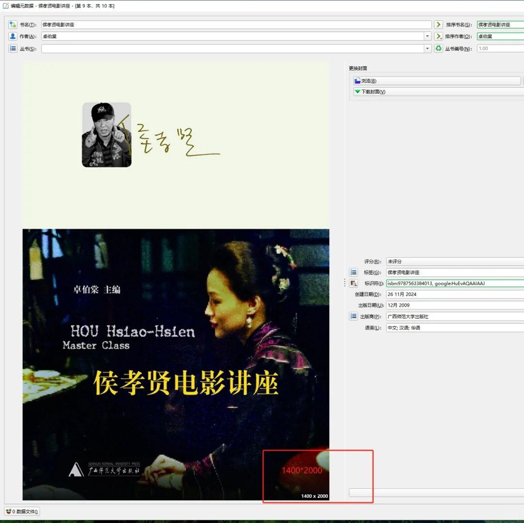Open the manage series icon
Image resolution: width=524 pixels, height=523 pixels.
pyautogui.click(x=13, y=48)
